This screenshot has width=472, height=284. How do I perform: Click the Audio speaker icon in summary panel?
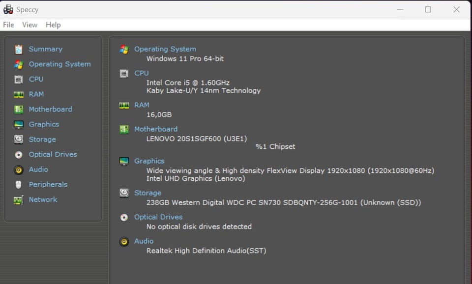124,242
